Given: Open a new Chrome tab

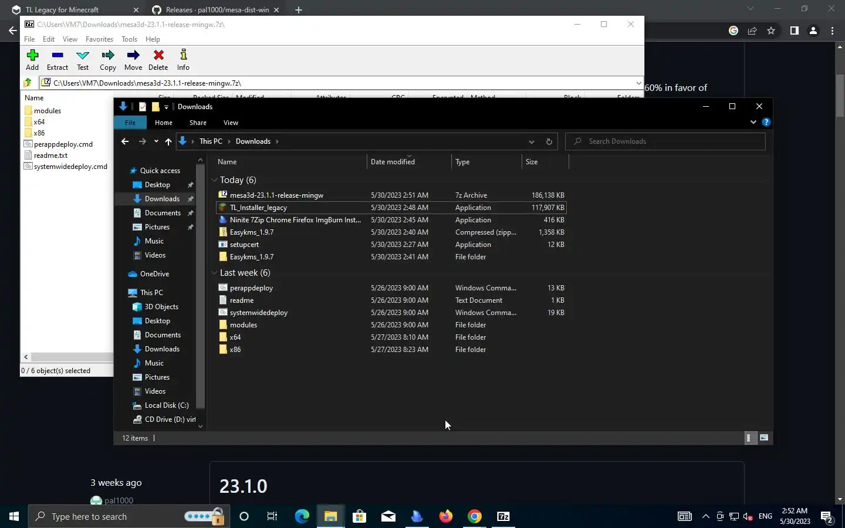Looking at the screenshot, I should pos(299,10).
